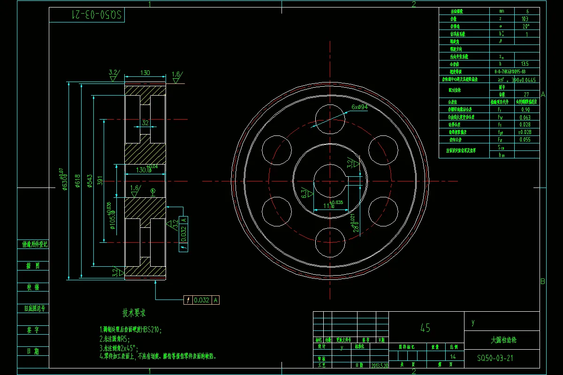Click the '1.6' roughness symbol at top-right of section
Image resolution: width=563 pixels, height=375 pixels.
click(x=176, y=77)
